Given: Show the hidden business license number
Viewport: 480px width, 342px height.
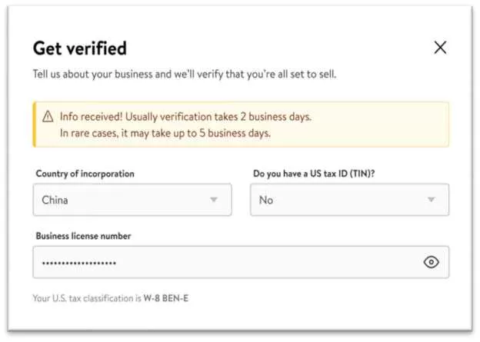Looking at the screenshot, I should pyautogui.click(x=432, y=262).
